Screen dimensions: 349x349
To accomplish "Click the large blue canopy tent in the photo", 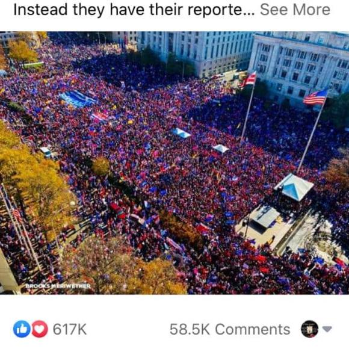I will coord(294,187).
